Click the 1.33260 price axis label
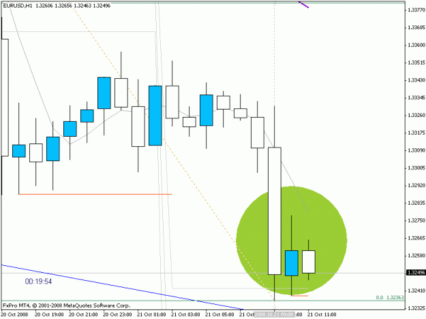The height and width of the screenshot is (319, 426). pos(416,115)
